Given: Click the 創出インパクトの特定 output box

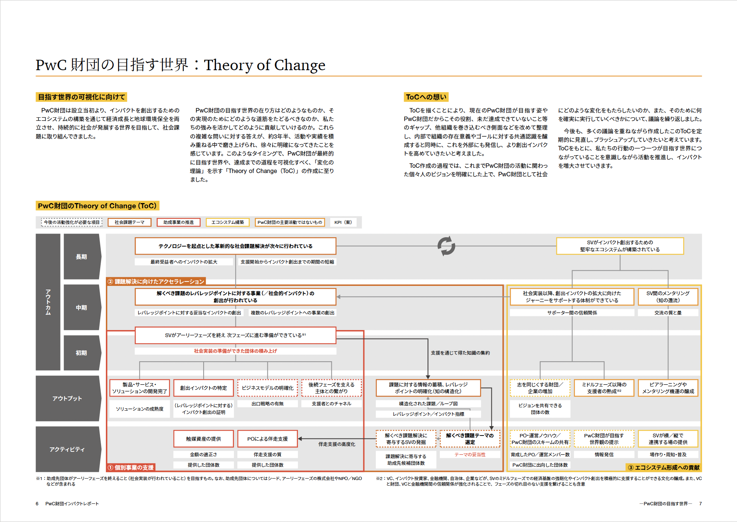Looking at the screenshot, I should (x=204, y=388).
